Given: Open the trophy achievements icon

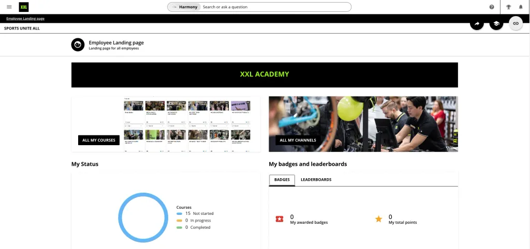Looking at the screenshot, I should click(508, 7).
